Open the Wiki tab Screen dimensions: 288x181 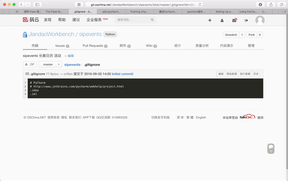coord(151,46)
